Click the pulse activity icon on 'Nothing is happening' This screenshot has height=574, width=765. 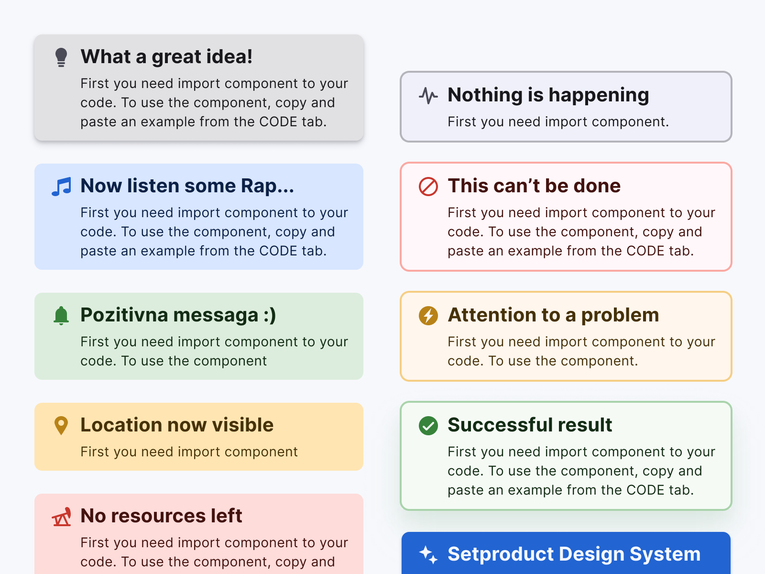pos(428,96)
